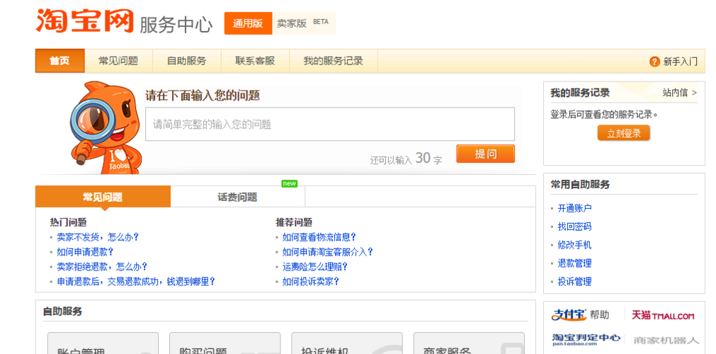Open the 站内信 link
The height and width of the screenshot is (354, 716).
click(679, 93)
